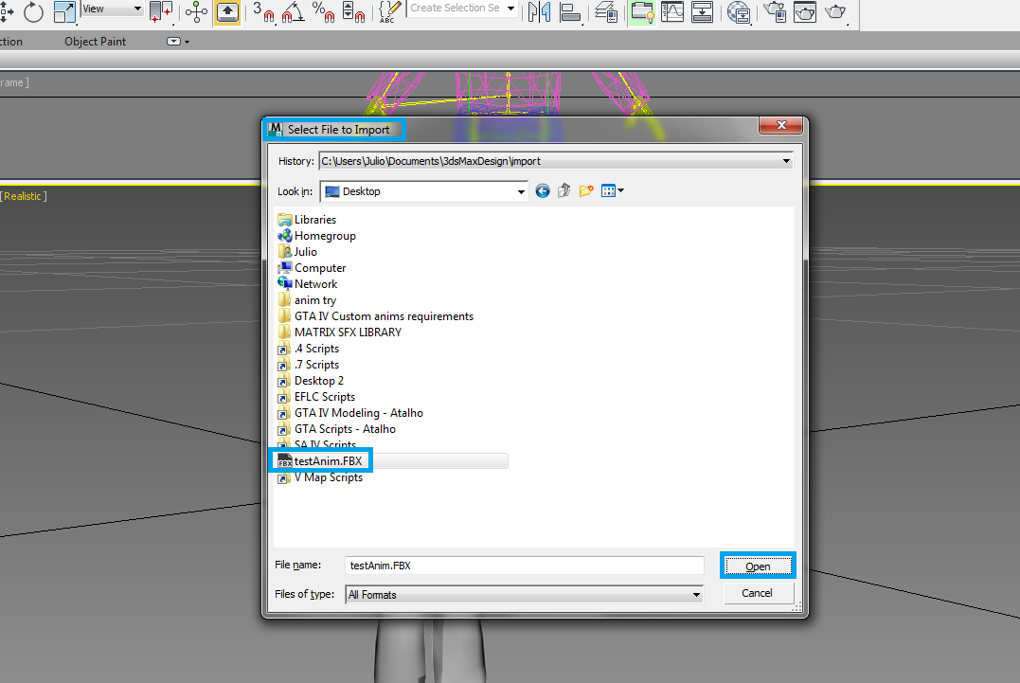Select the '.4 Scripts' shortcut
1020x683 pixels.
(309, 349)
